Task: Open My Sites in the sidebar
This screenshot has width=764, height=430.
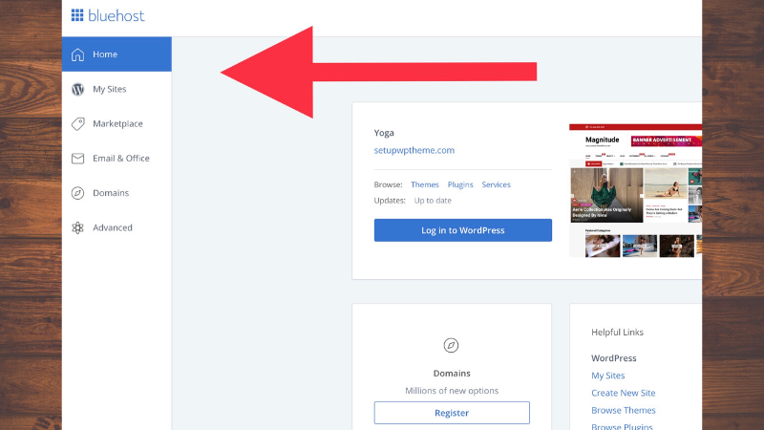Action: 117,89
